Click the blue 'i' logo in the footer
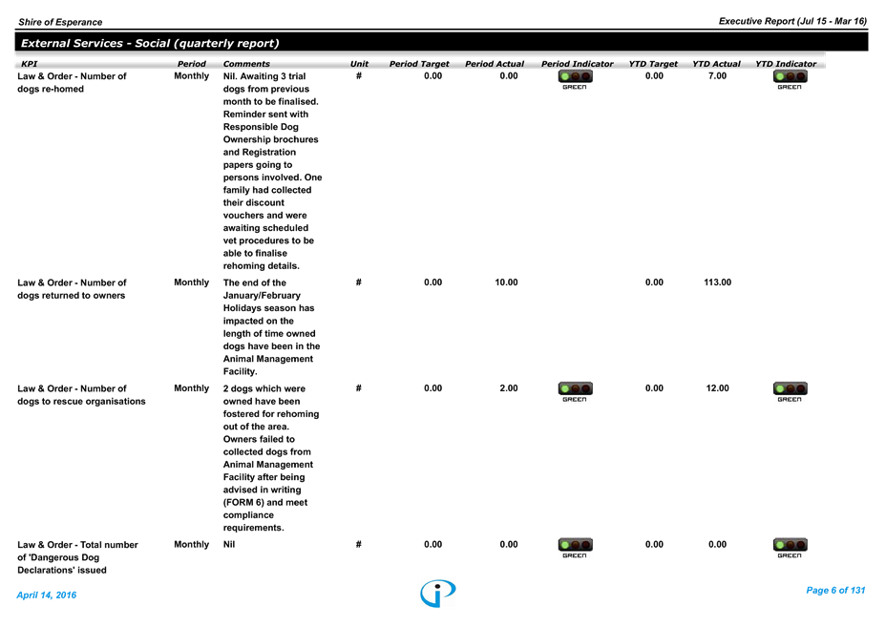The height and width of the screenshot is (627, 886). pos(438,594)
